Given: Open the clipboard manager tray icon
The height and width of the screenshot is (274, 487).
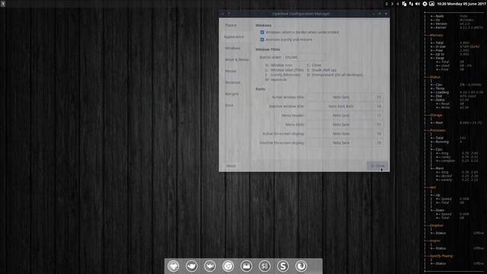Looking at the screenshot, I should tap(404, 4).
